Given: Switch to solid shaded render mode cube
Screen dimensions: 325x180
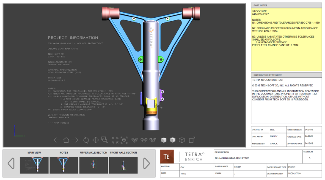Looking at the screenshot, I should [x=163, y=140].
